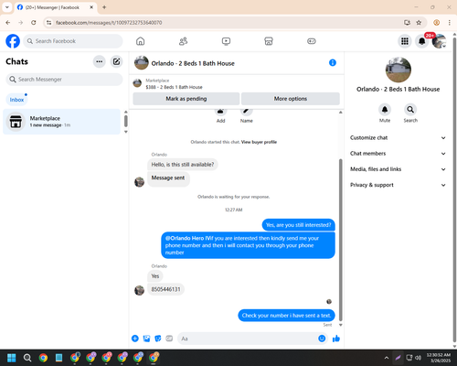Open the first Chrome icon on the taskbar
Screen dimensions: 457x366
click(x=43, y=358)
